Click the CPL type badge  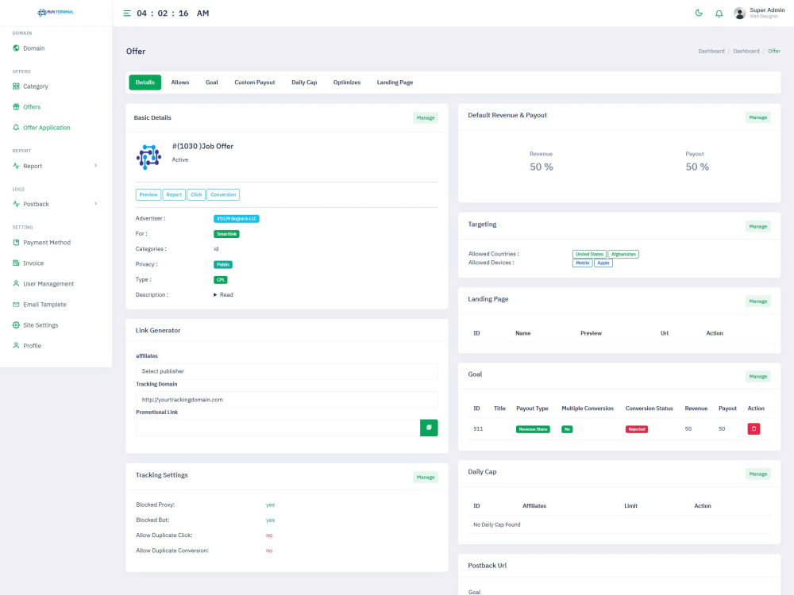pos(220,280)
